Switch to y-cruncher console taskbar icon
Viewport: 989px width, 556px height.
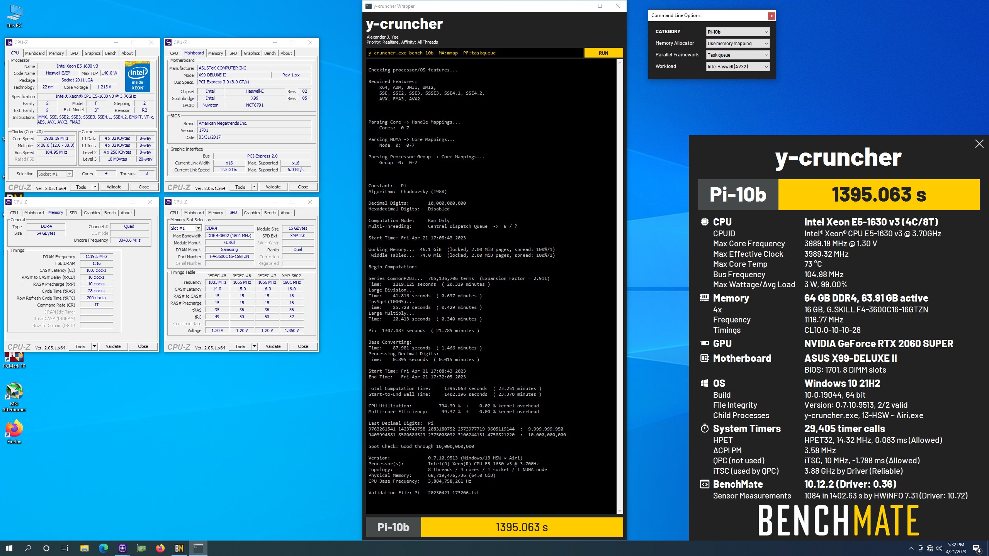[x=198, y=548]
